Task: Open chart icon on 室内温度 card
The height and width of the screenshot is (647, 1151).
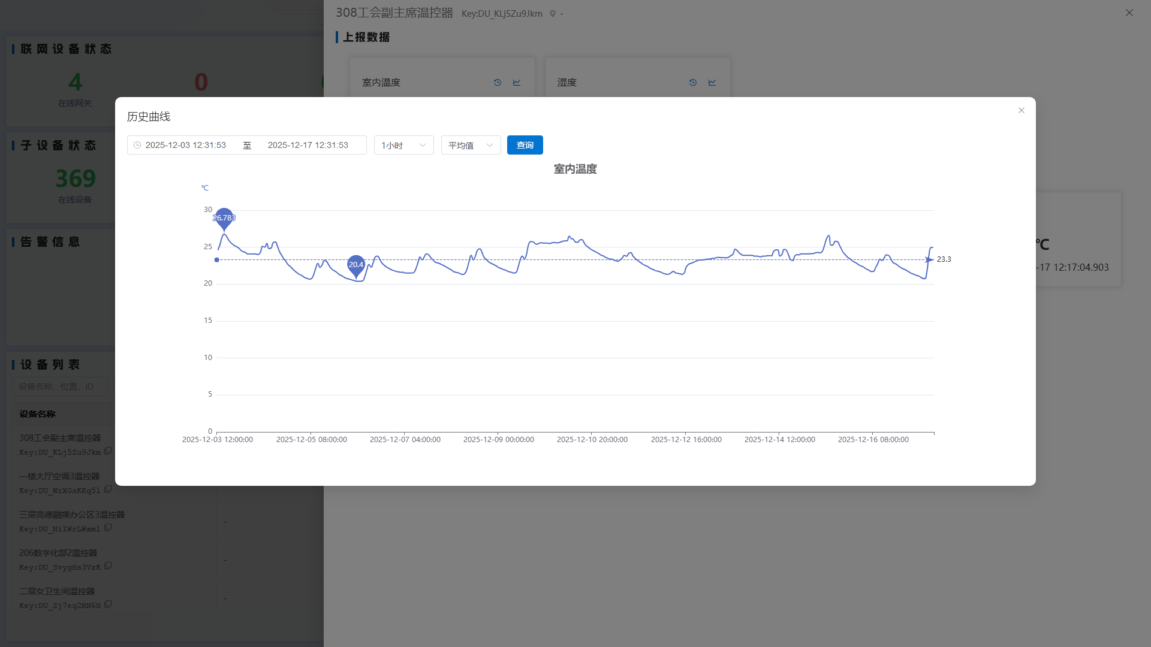Action: (x=517, y=83)
